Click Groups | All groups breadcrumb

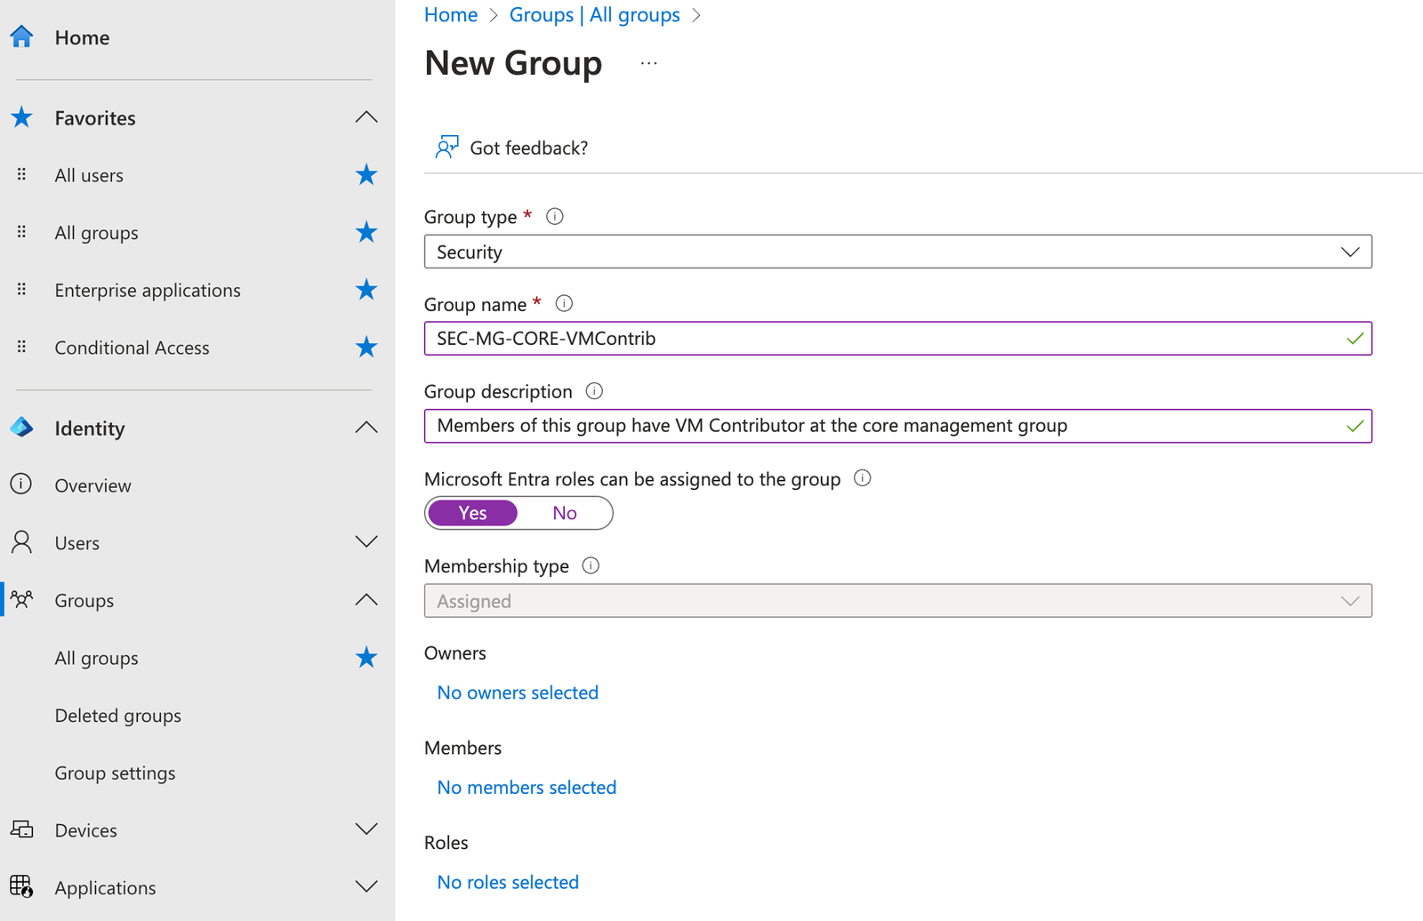pyautogui.click(x=594, y=14)
